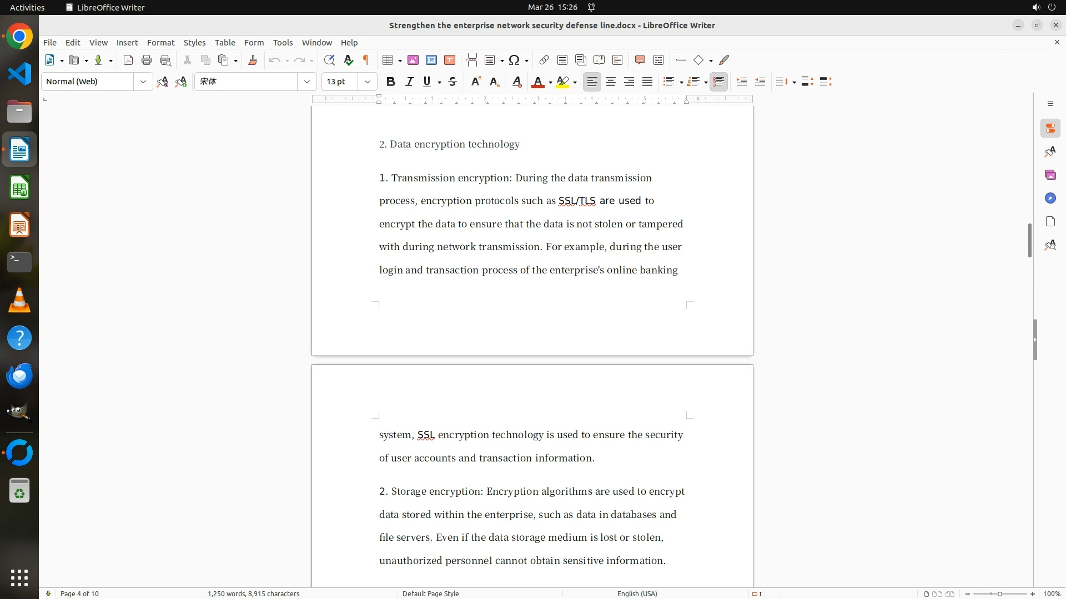Click the Default Page Style status field
The width and height of the screenshot is (1066, 599).
tap(430, 593)
